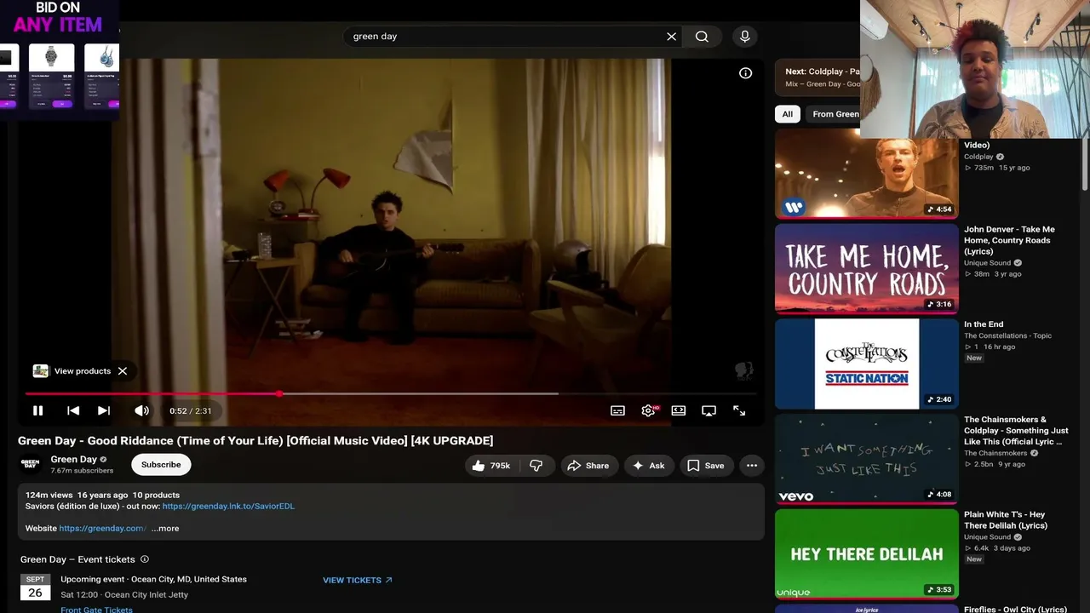
Task: Save the video to a playlist
Action: click(706, 466)
